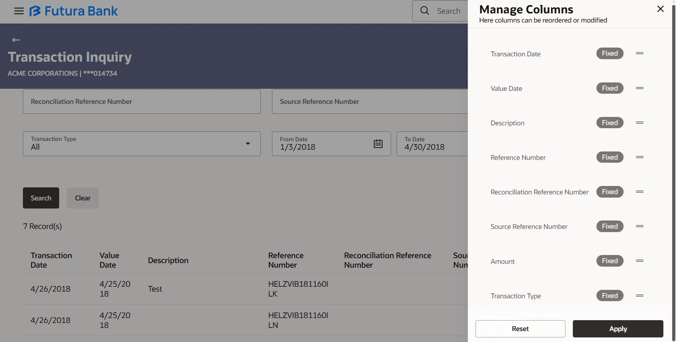This screenshot has height=342, width=676.
Task: Grab the Value Date reorder handle
Action: pyautogui.click(x=640, y=88)
